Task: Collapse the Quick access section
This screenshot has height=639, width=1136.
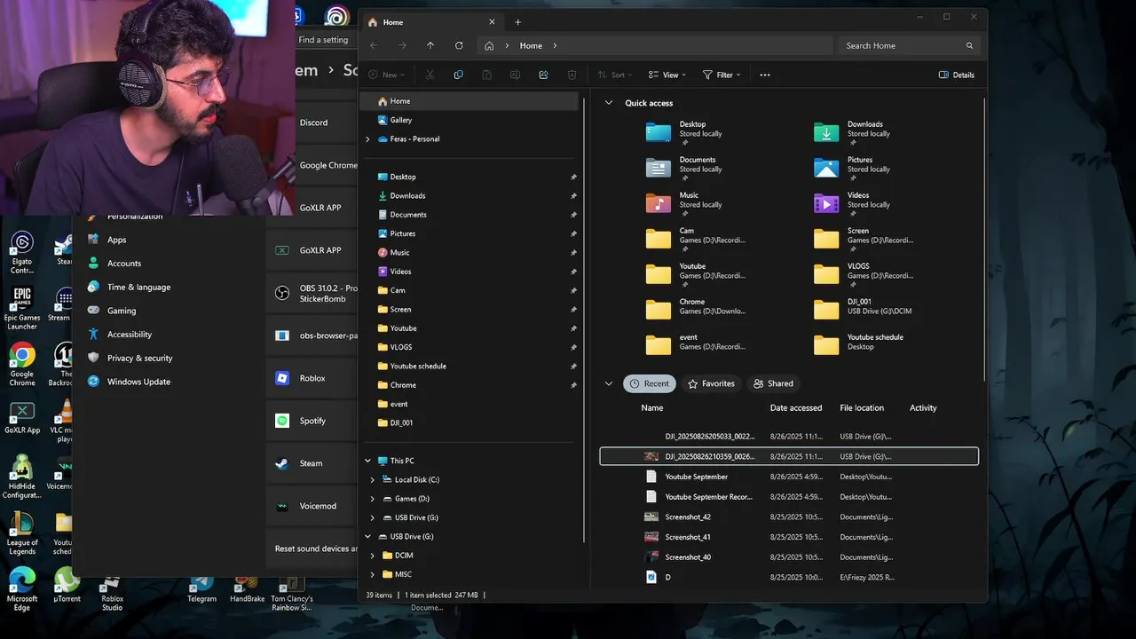Action: click(x=609, y=103)
